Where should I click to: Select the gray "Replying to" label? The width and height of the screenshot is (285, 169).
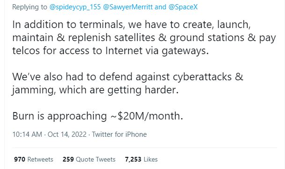tap(29, 7)
